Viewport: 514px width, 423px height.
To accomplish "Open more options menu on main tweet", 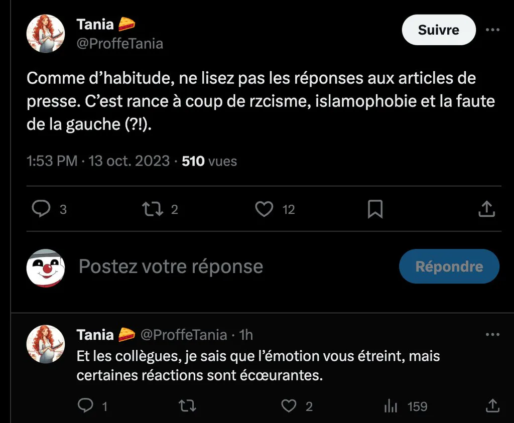I will pos(493,30).
